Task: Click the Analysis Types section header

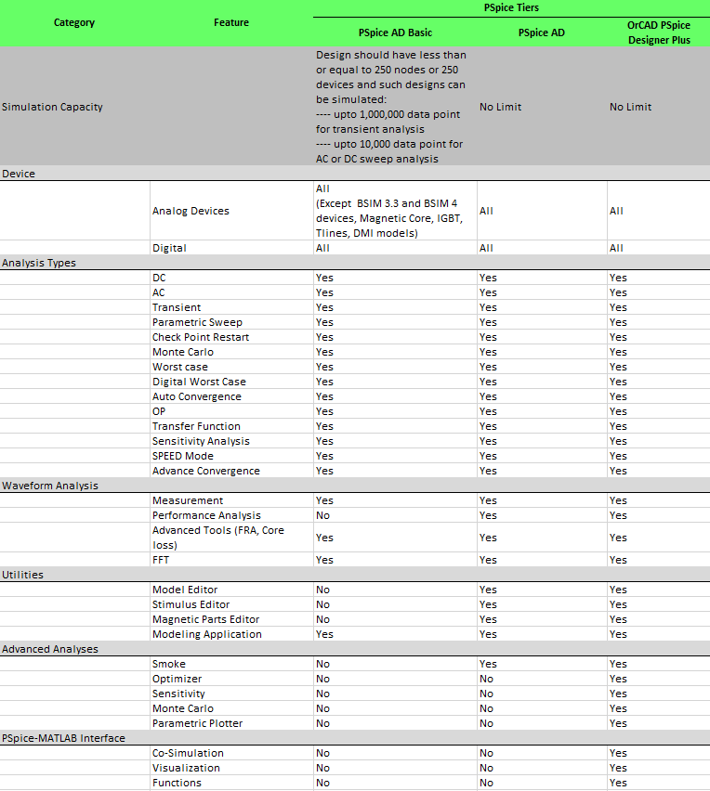Action: (x=355, y=263)
